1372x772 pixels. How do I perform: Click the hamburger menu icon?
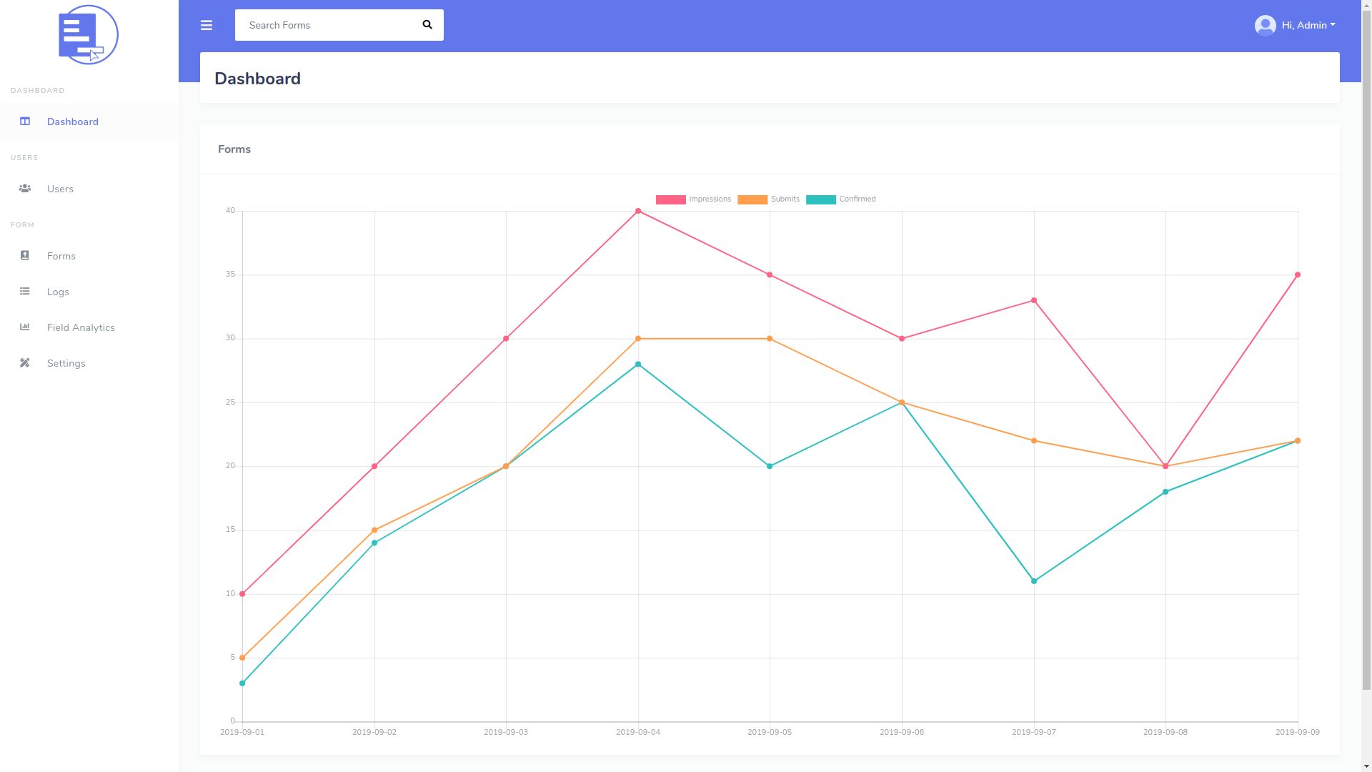207,26
